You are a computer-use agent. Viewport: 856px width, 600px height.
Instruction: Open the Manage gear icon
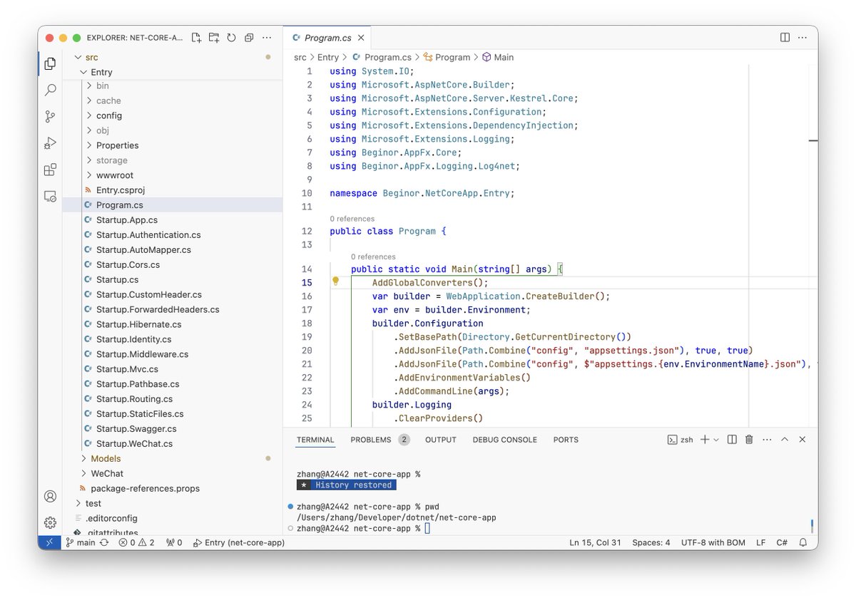click(x=50, y=522)
